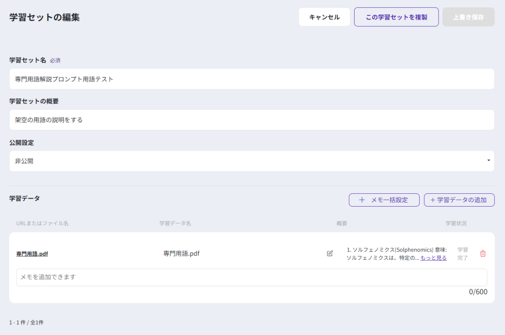Expand the summary with もっと見る
The width and height of the screenshot is (505, 335).
433,258
